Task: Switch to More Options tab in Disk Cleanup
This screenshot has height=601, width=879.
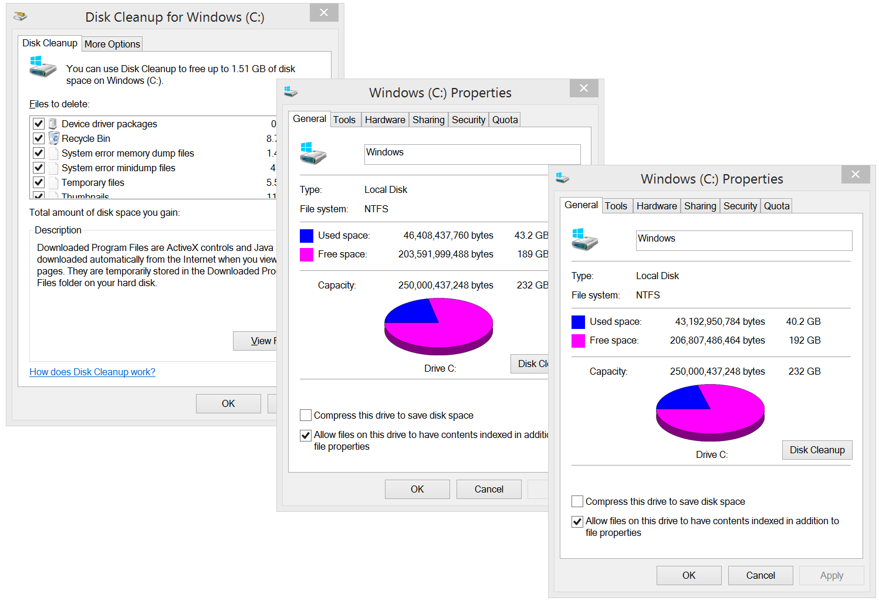Action: 112,44
